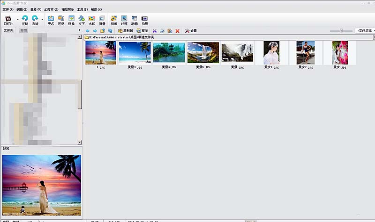Open the 水印 watermark tool

92,20
